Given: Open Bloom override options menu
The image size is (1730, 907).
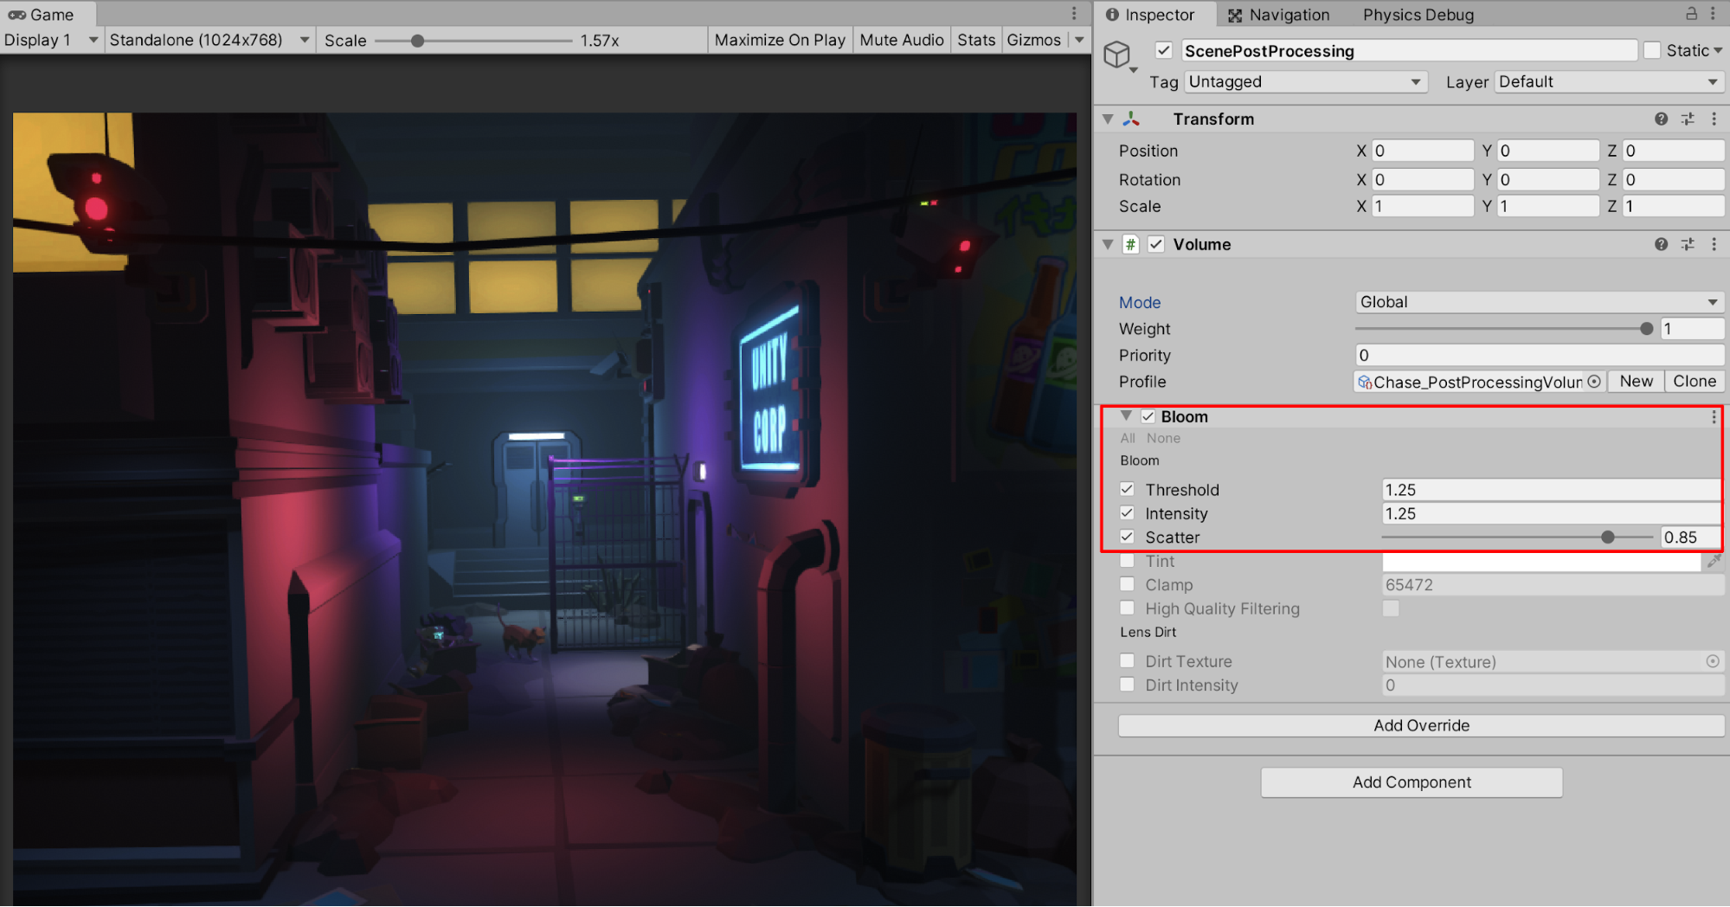Looking at the screenshot, I should 1714,417.
